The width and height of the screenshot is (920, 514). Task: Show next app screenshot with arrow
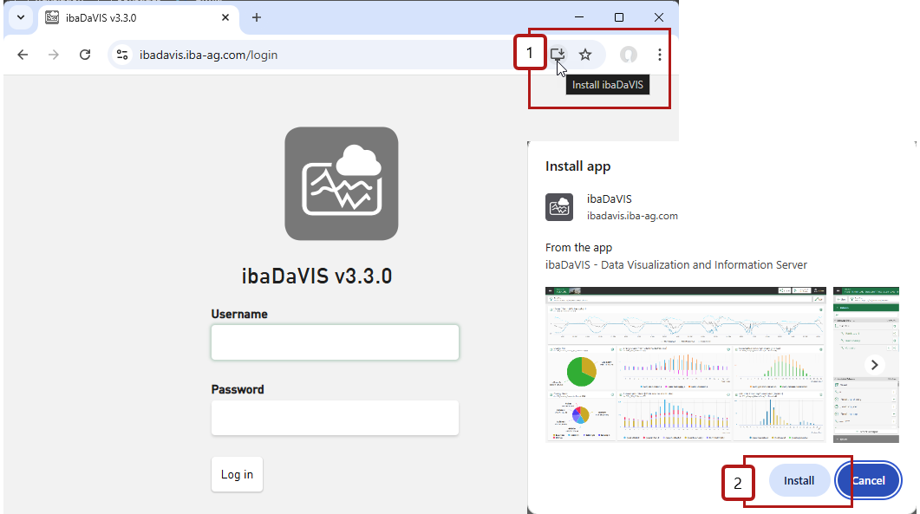click(x=874, y=365)
